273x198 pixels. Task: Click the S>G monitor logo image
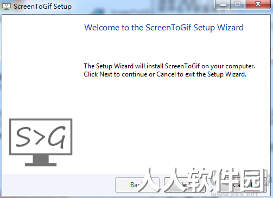pyautogui.click(x=41, y=142)
